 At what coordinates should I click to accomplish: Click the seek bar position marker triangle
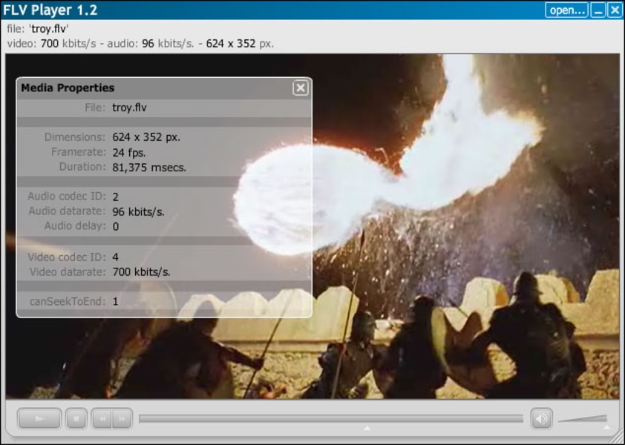[x=367, y=428]
